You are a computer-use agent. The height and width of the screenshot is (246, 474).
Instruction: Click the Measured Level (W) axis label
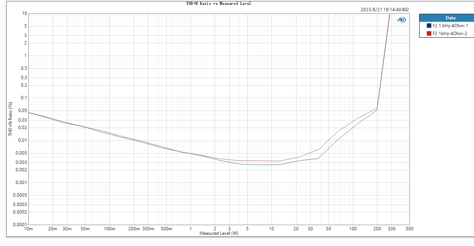[219, 233]
